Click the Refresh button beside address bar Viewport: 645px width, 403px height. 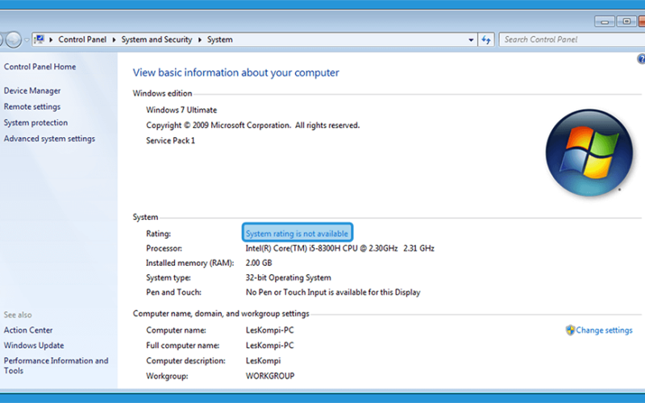tap(486, 39)
